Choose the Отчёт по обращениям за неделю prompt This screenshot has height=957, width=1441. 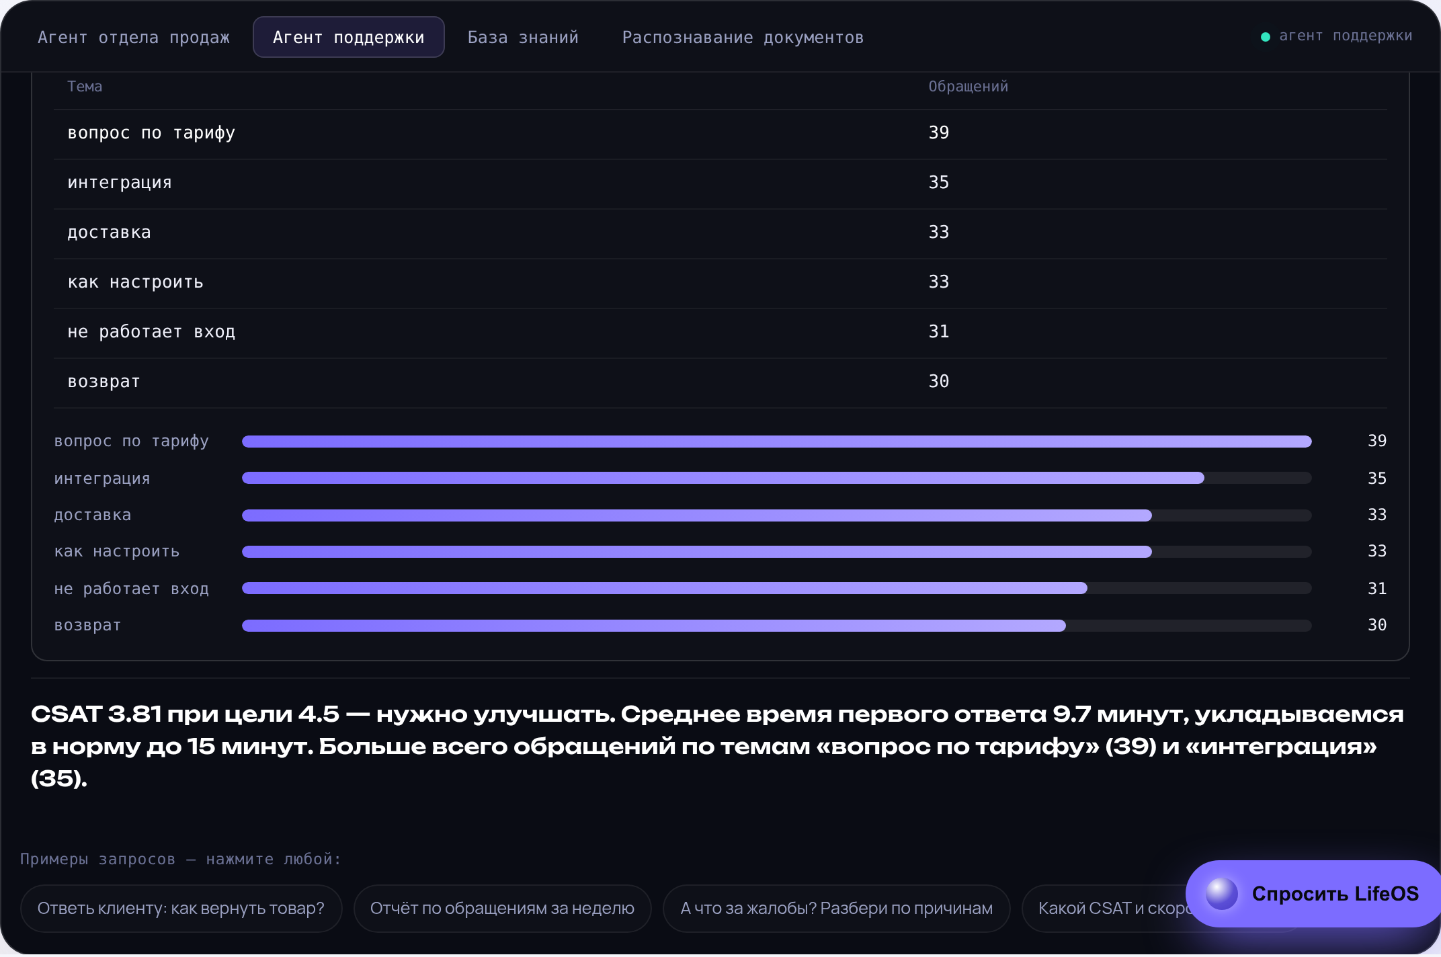pos(502,909)
